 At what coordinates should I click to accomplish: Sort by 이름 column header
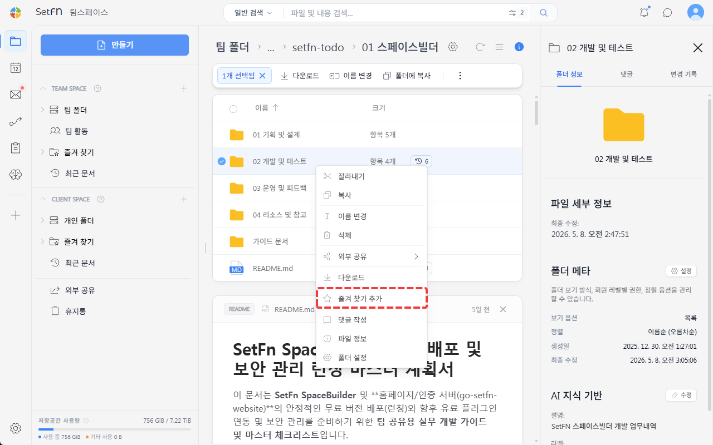click(266, 108)
